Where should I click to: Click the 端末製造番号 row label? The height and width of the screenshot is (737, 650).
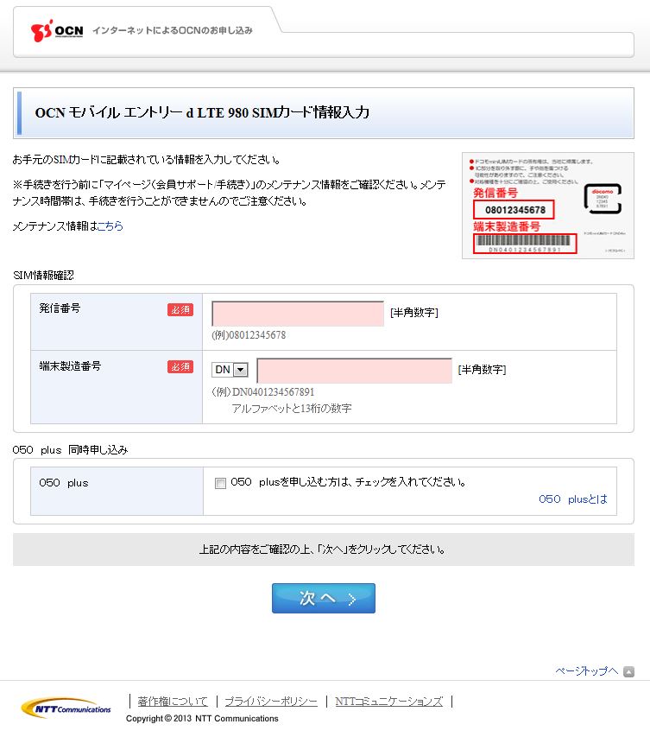pos(70,366)
